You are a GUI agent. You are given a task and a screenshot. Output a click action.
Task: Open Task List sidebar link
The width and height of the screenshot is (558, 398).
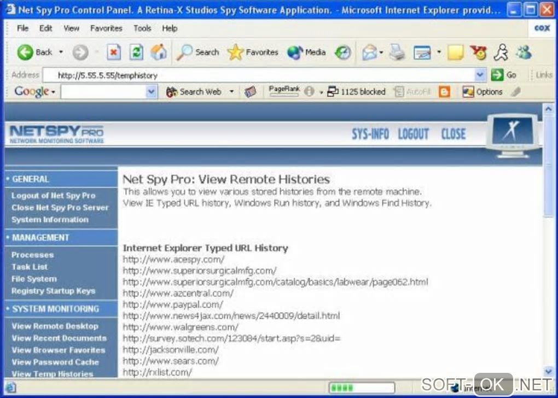tap(30, 267)
